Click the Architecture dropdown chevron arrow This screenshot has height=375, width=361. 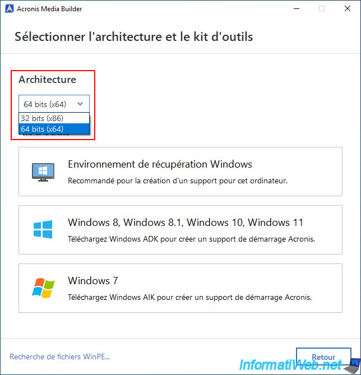click(81, 104)
